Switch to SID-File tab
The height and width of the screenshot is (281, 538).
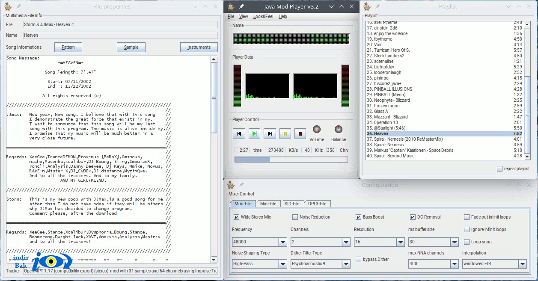(x=292, y=204)
